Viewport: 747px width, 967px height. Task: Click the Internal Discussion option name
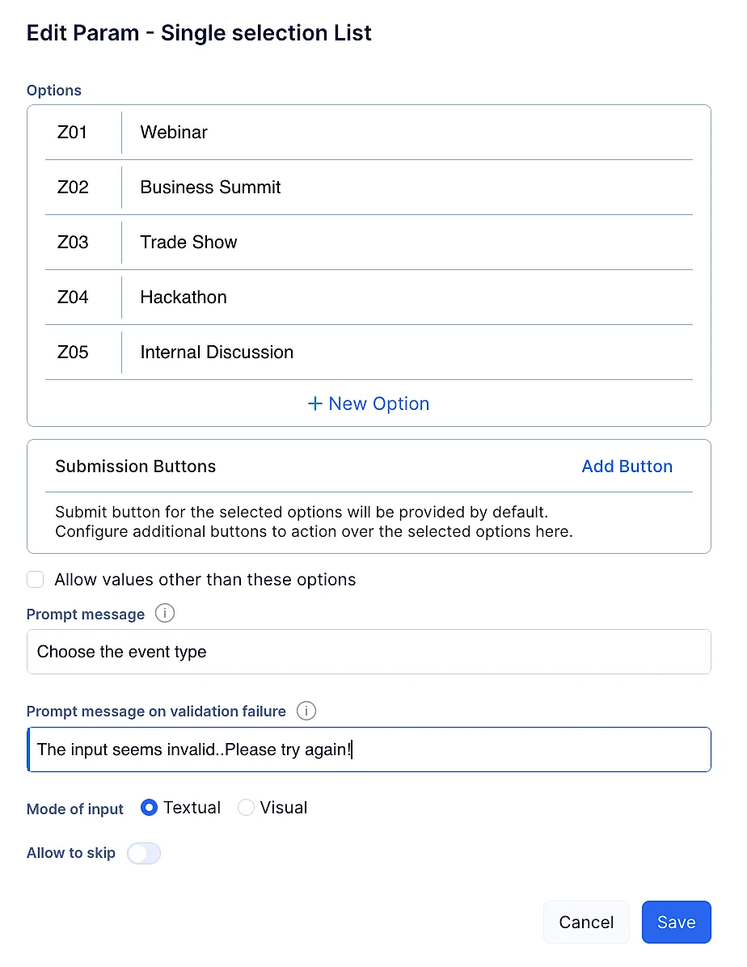tap(217, 353)
